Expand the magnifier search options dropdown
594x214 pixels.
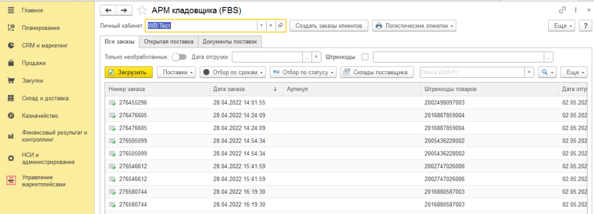pos(548,72)
